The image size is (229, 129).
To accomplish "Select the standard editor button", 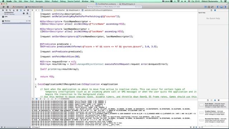I will [x=206, y=7].
